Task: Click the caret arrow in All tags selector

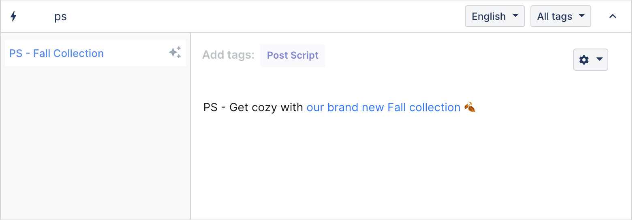Action: click(x=582, y=16)
